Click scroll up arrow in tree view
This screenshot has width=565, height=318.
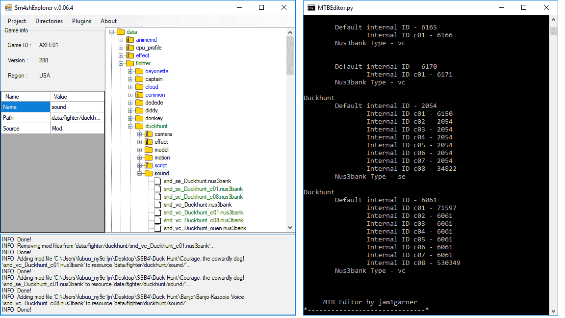pos(290,32)
